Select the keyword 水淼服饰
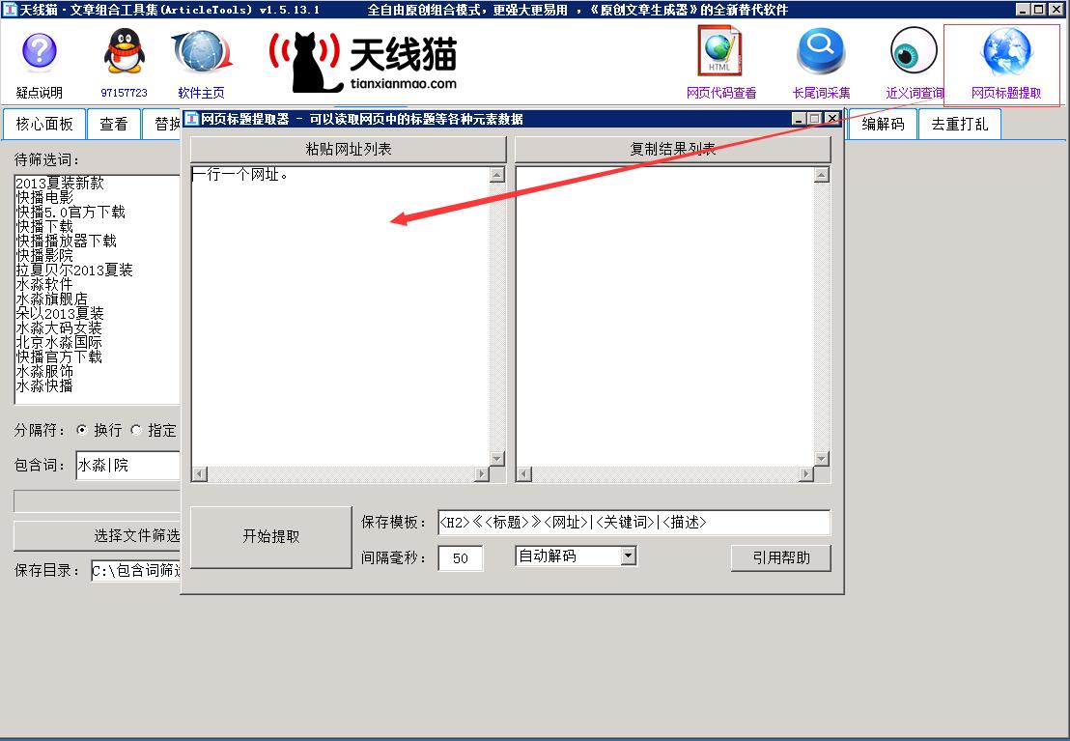The image size is (1070, 741). [44, 372]
